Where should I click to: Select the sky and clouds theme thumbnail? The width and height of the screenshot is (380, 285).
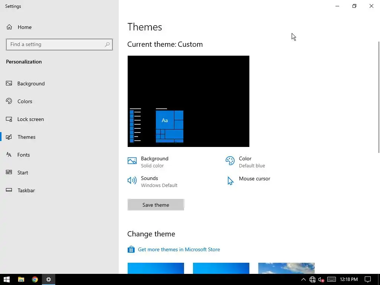[x=286, y=268]
